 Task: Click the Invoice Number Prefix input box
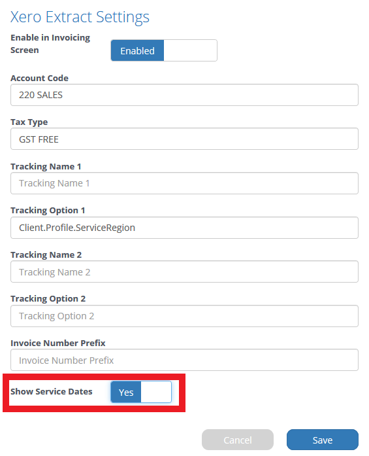[x=184, y=360]
